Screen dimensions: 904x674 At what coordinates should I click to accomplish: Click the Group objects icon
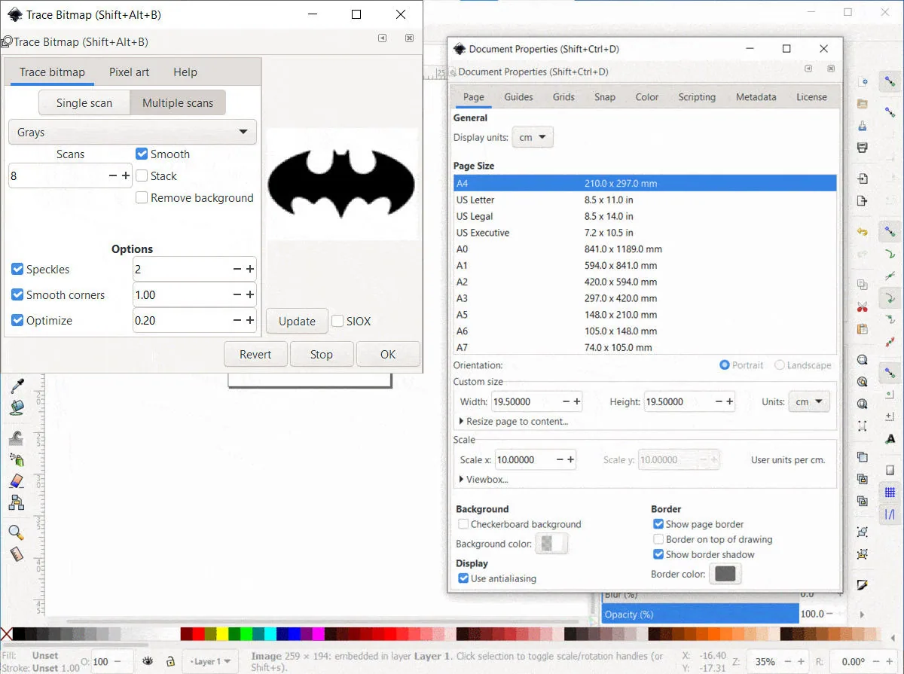(x=863, y=532)
